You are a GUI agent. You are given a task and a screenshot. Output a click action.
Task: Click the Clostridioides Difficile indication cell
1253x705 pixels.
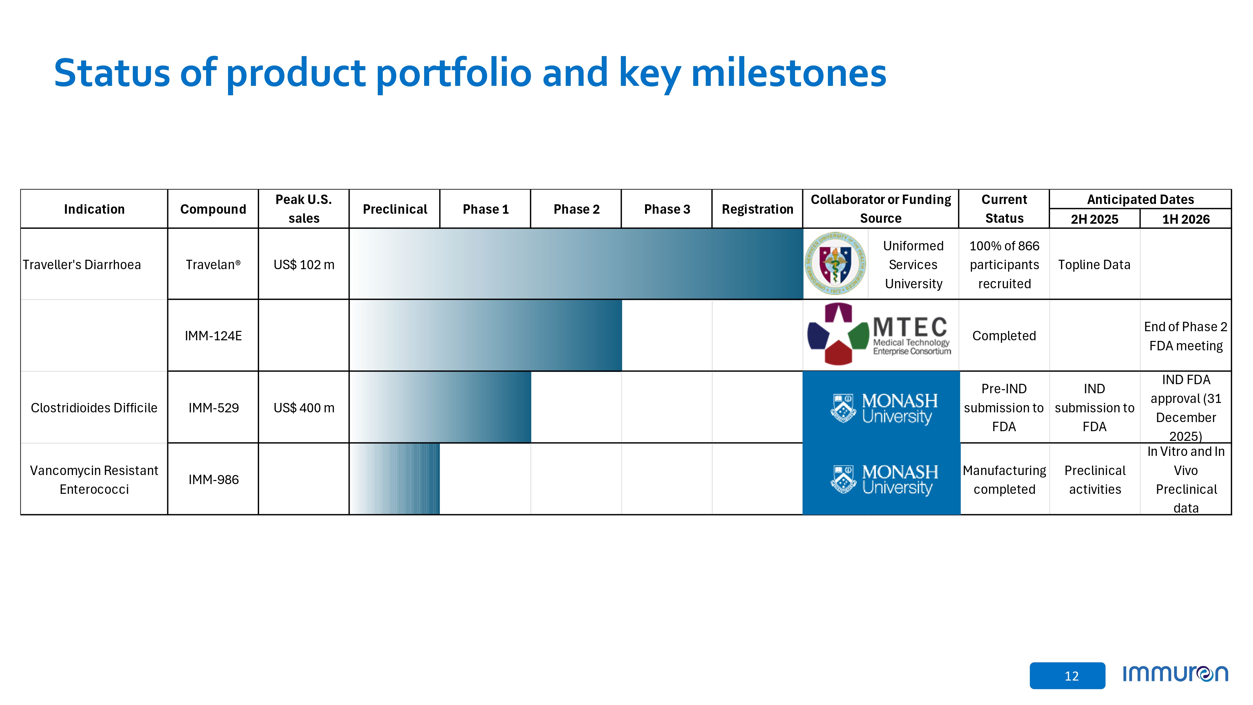94,408
